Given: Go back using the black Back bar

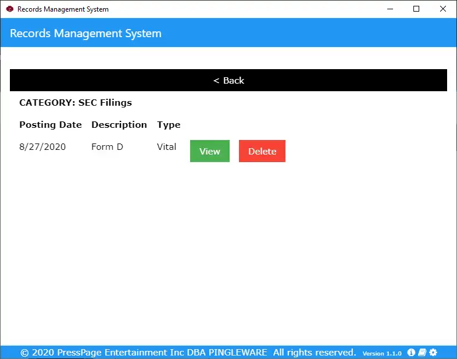Looking at the screenshot, I should [228, 80].
